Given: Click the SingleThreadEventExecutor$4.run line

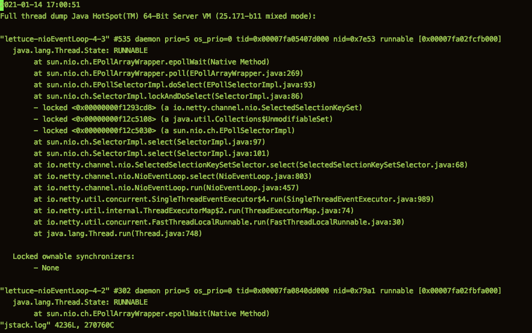Looking at the screenshot, I should (x=234, y=199).
